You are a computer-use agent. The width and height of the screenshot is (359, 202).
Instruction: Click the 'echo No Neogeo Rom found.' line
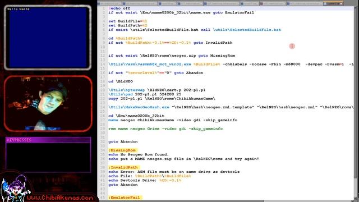click(x=139, y=155)
